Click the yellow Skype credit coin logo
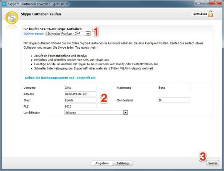This screenshot has height=171, width=224. [12, 18]
